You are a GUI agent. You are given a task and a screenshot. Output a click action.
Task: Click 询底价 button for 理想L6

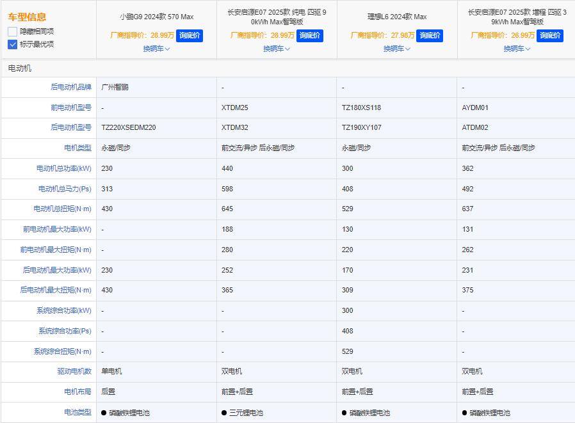click(429, 36)
